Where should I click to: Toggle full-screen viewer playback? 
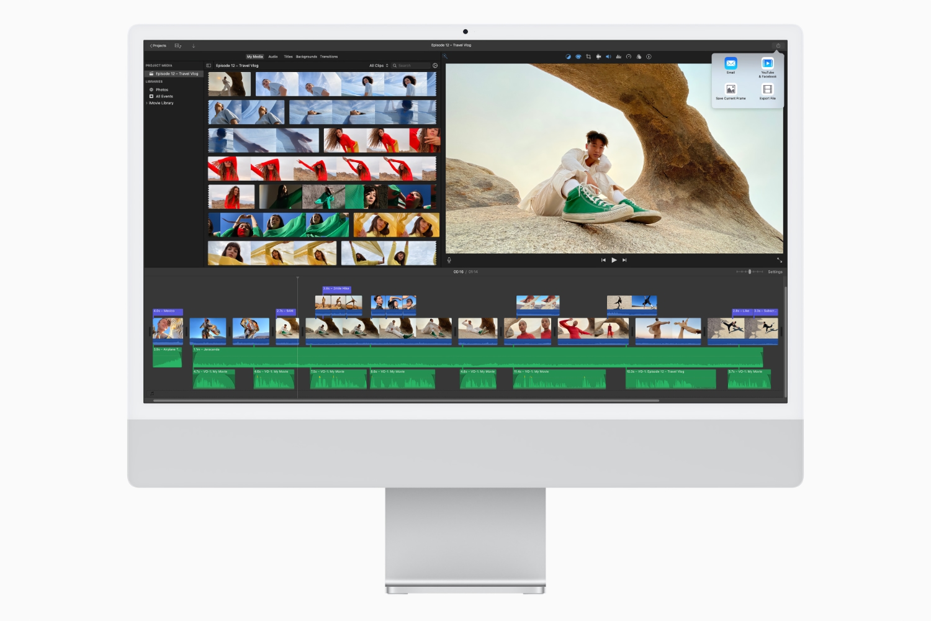point(779,260)
